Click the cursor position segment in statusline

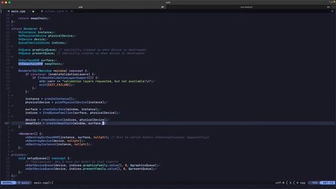tap(328, 183)
